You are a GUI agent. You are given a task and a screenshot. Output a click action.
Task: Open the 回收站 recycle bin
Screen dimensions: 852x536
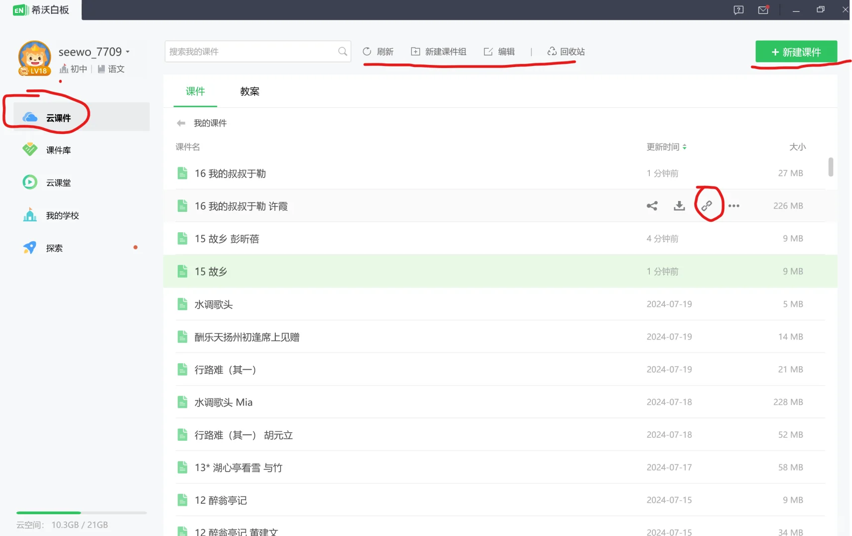coord(566,52)
